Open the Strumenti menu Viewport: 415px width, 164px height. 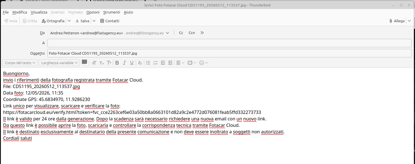click(x=112, y=12)
